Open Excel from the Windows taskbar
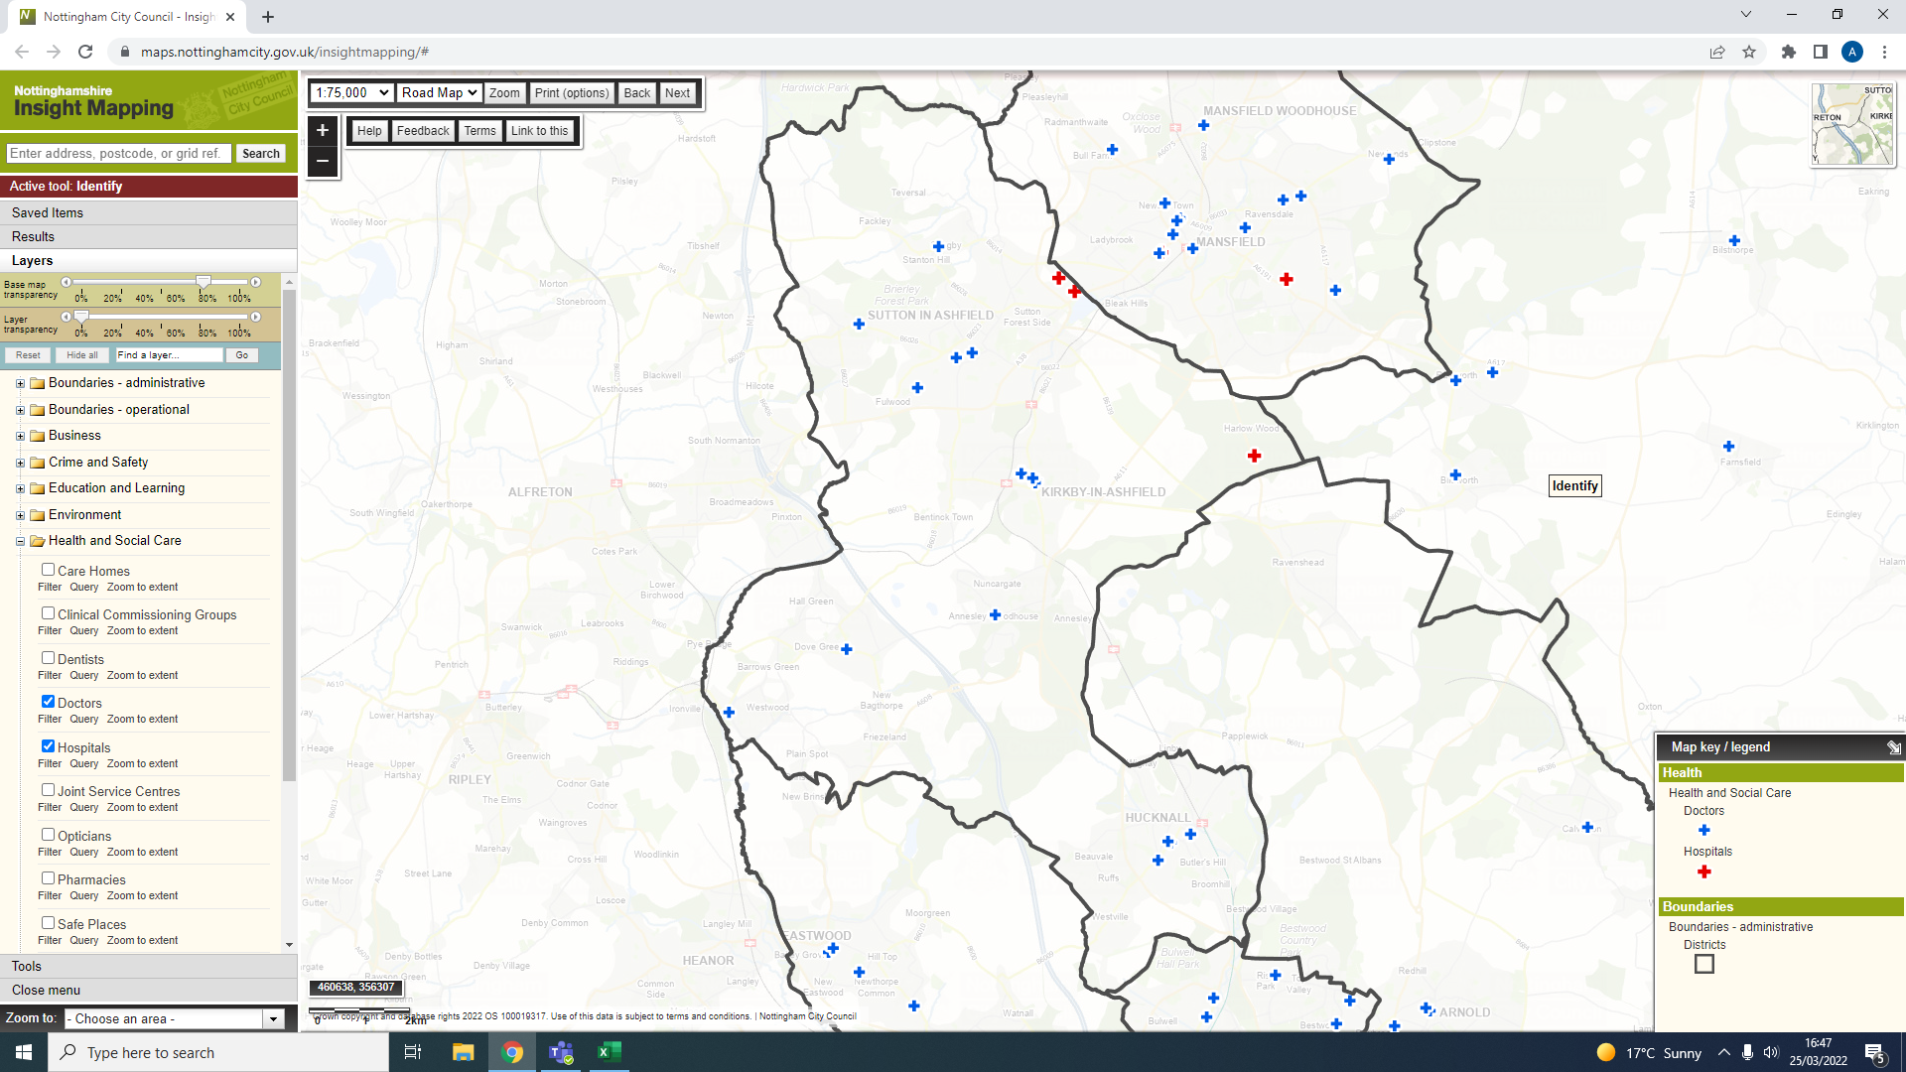 pos(610,1052)
